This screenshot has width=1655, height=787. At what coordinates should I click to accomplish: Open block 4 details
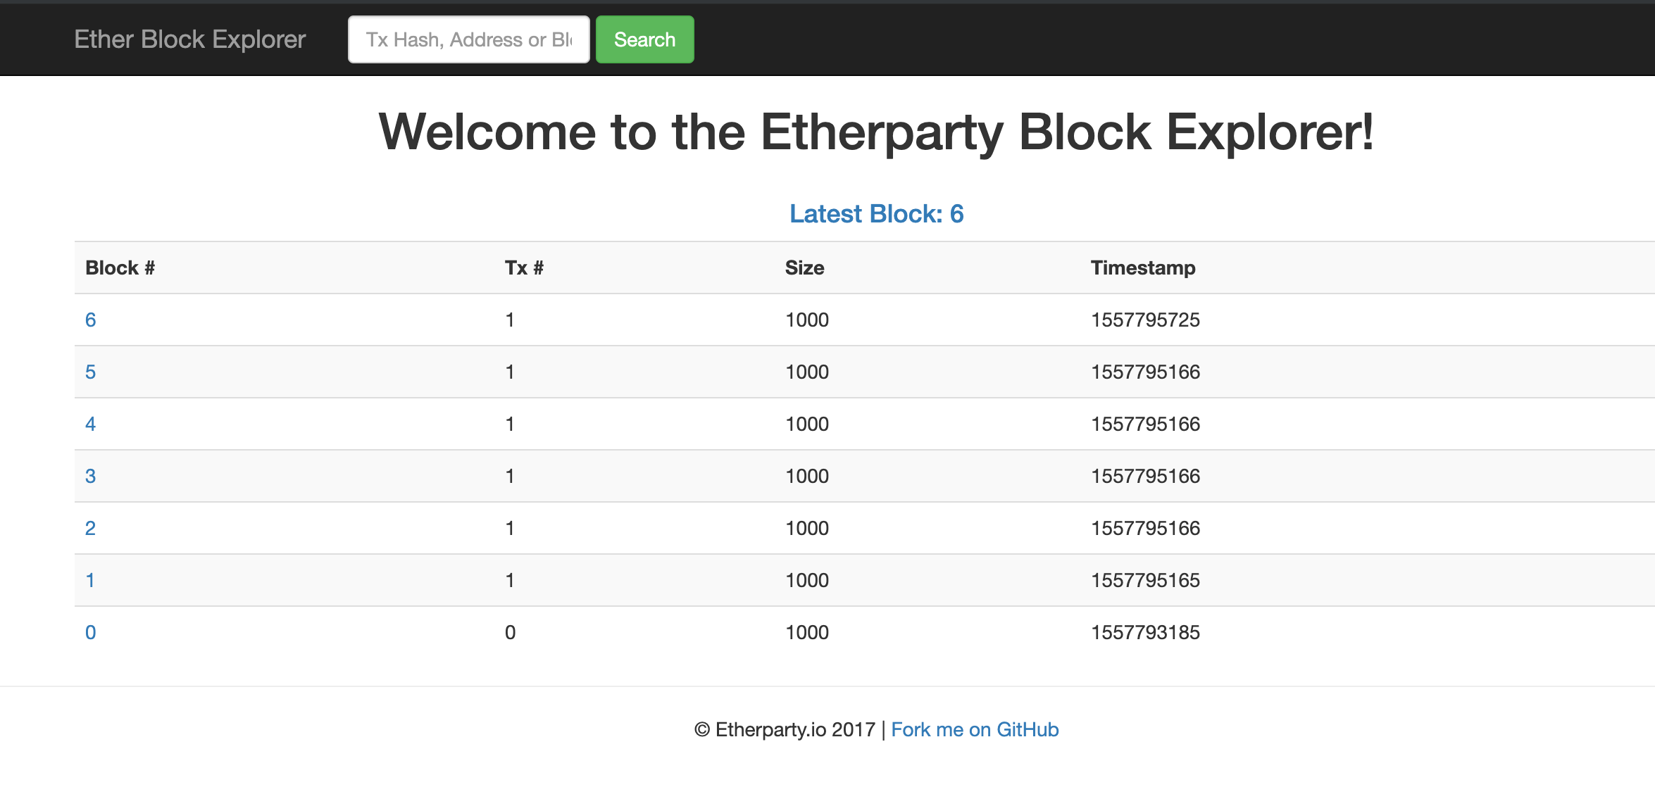coord(90,423)
